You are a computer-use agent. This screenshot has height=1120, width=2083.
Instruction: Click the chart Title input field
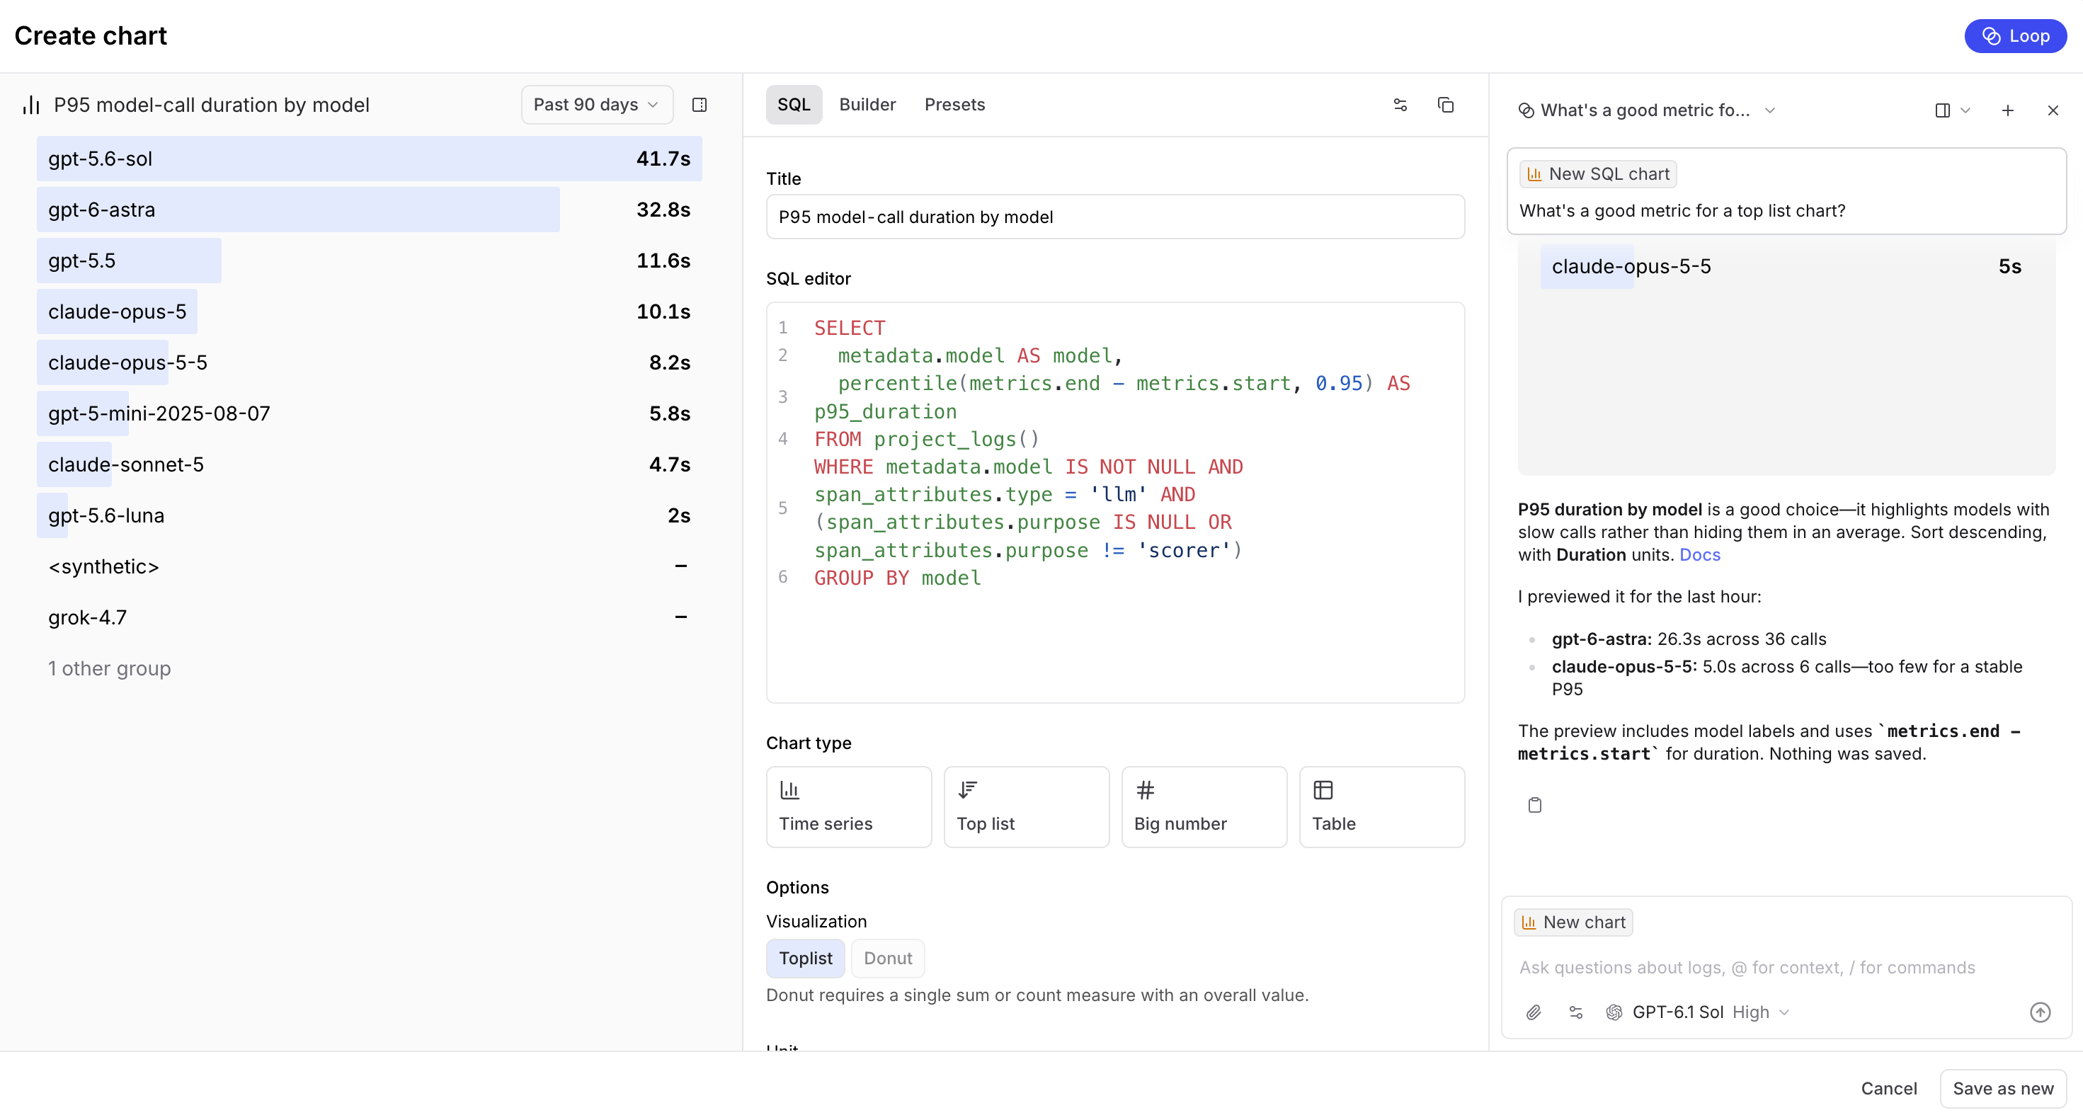pyautogui.click(x=1115, y=217)
